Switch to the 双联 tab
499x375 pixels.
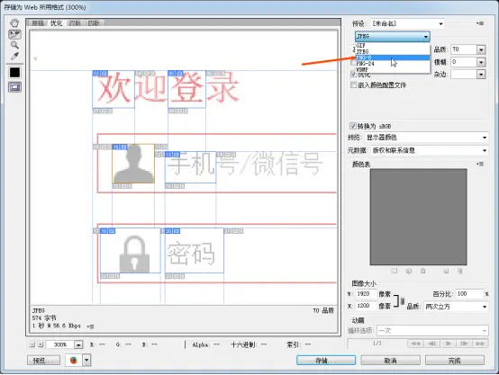click(75, 22)
